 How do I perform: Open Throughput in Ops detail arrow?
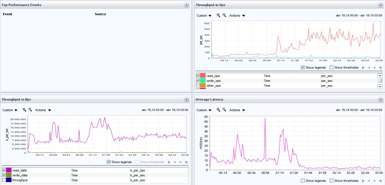click(380, 5)
